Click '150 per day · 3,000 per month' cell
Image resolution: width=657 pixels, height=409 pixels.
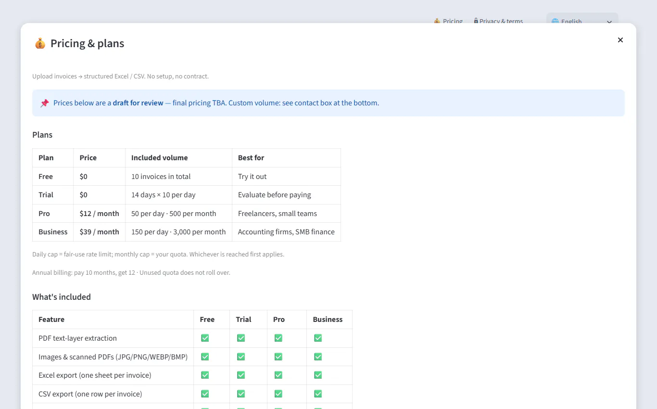pos(178,232)
